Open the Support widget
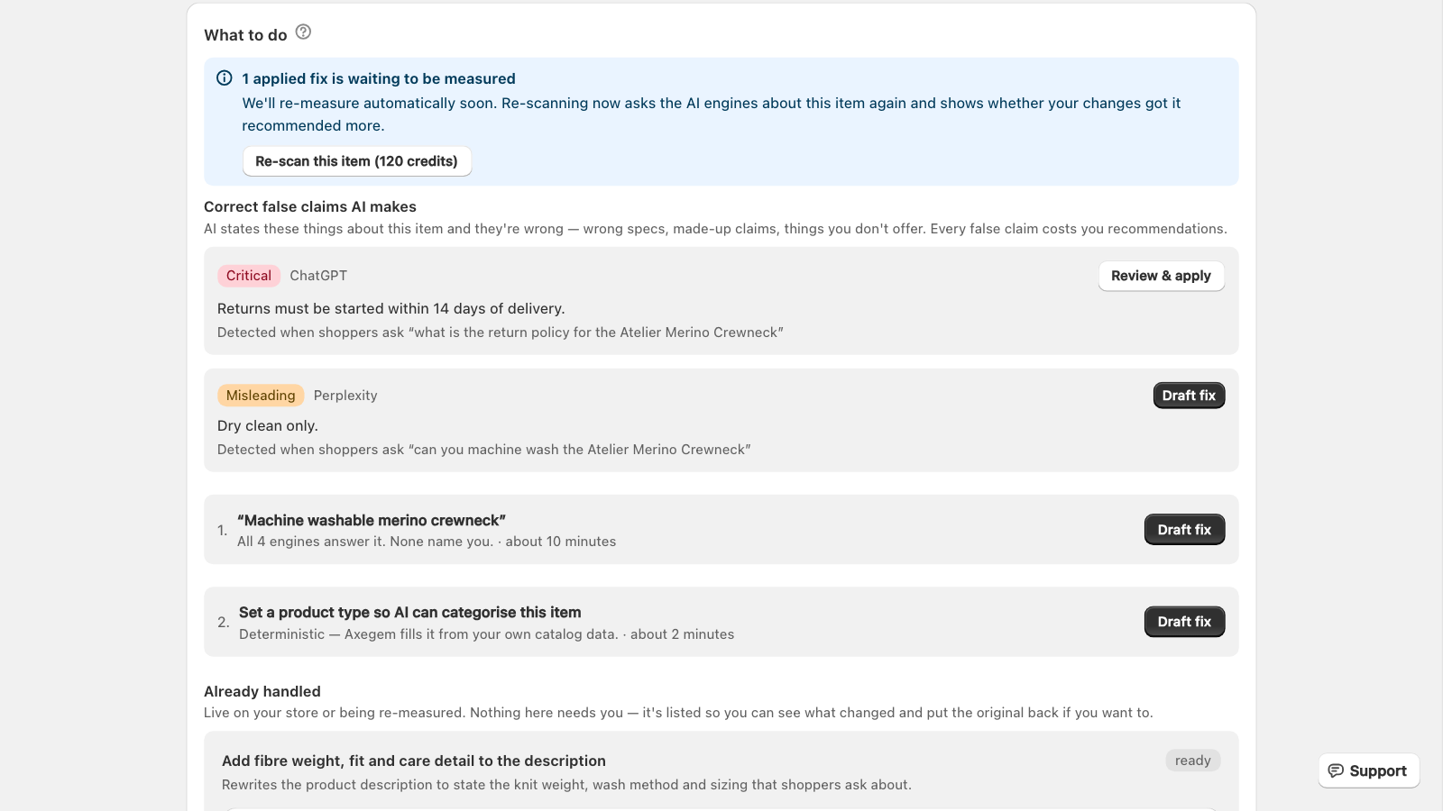Screen dimensions: 1443x811 pos(1368,771)
